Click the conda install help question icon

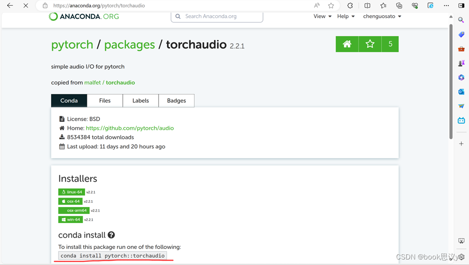111,235
